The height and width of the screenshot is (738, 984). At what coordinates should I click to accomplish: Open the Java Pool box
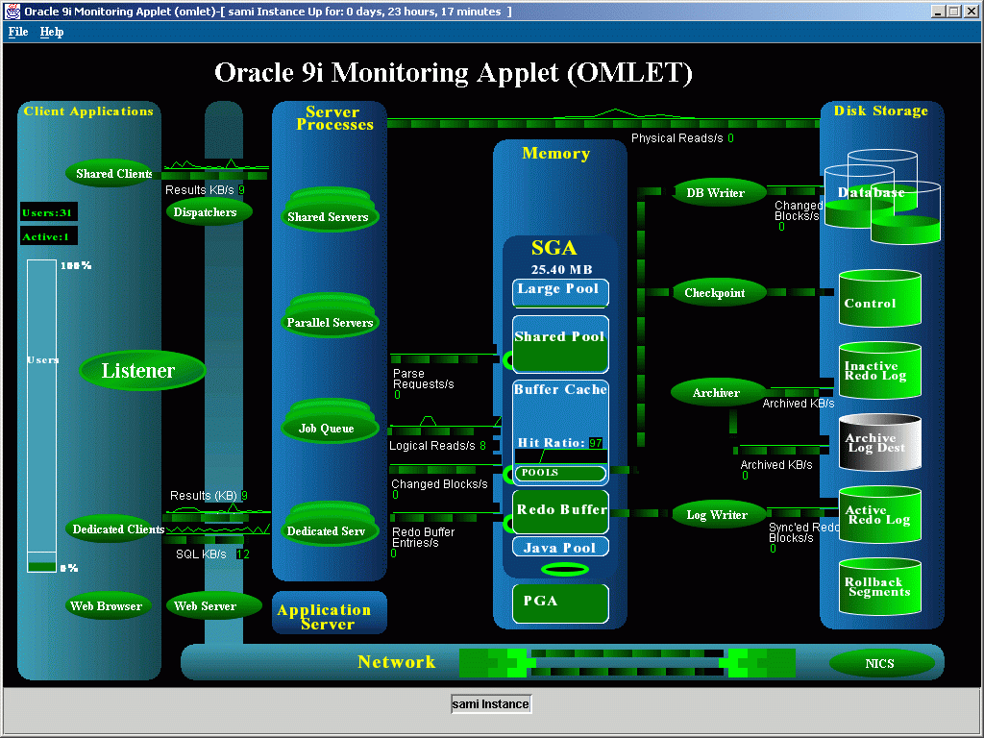(x=560, y=547)
